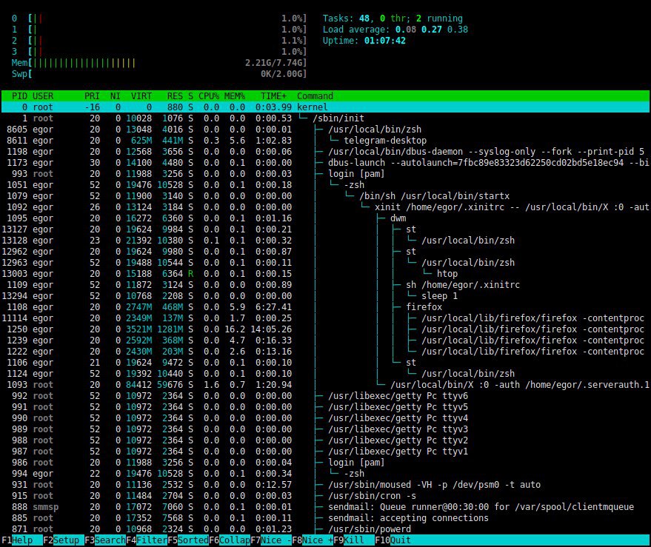
Task: Click the Tasks count summary
Action: pyautogui.click(x=393, y=19)
